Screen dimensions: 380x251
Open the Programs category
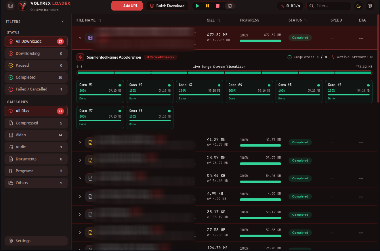click(36, 171)
